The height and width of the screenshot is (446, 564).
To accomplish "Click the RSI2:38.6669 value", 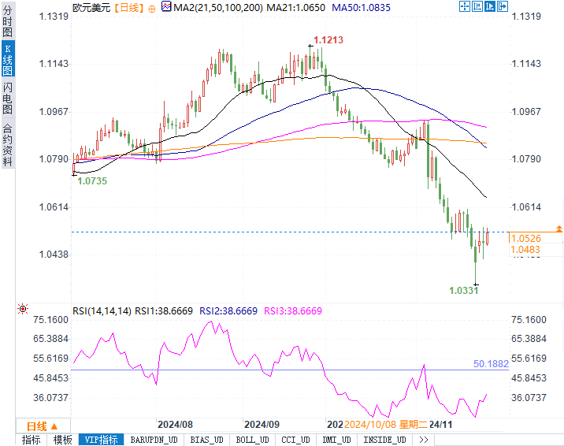I will pos(228,310).
